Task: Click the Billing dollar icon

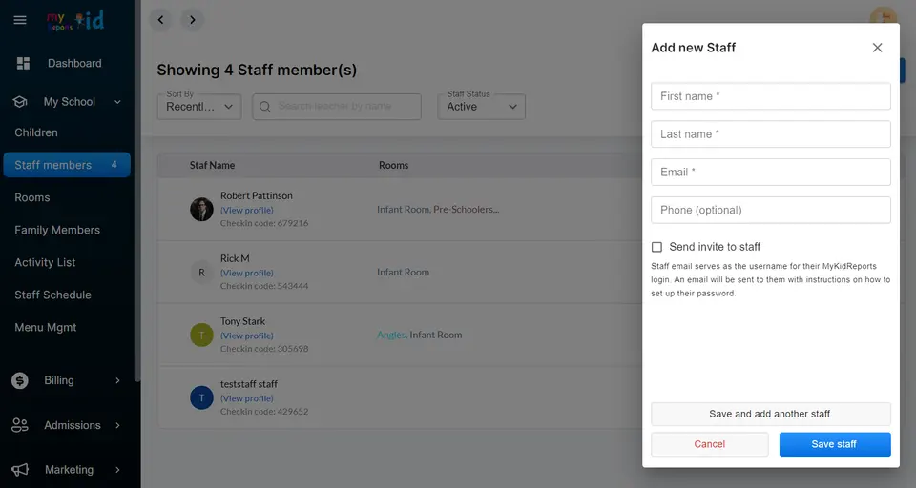Action: (20, 380)
